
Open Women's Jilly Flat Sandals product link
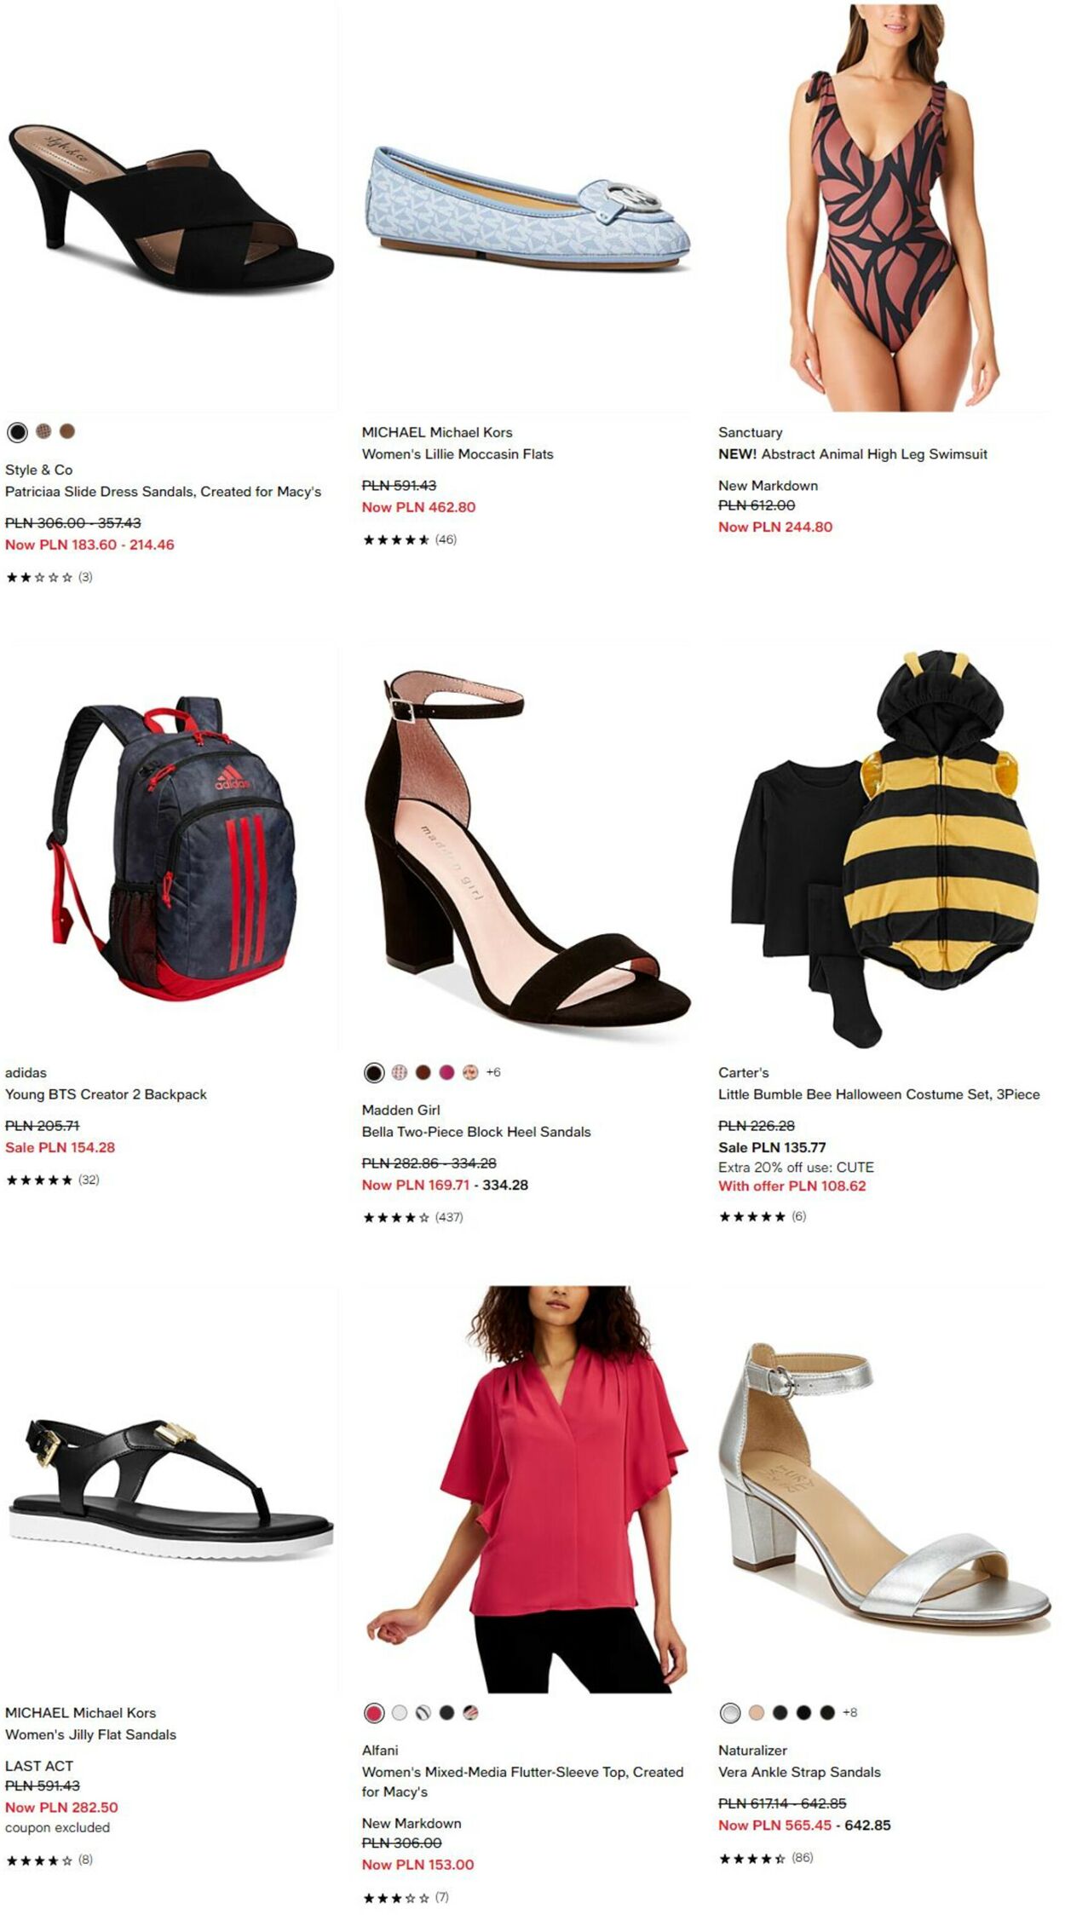90,1734
